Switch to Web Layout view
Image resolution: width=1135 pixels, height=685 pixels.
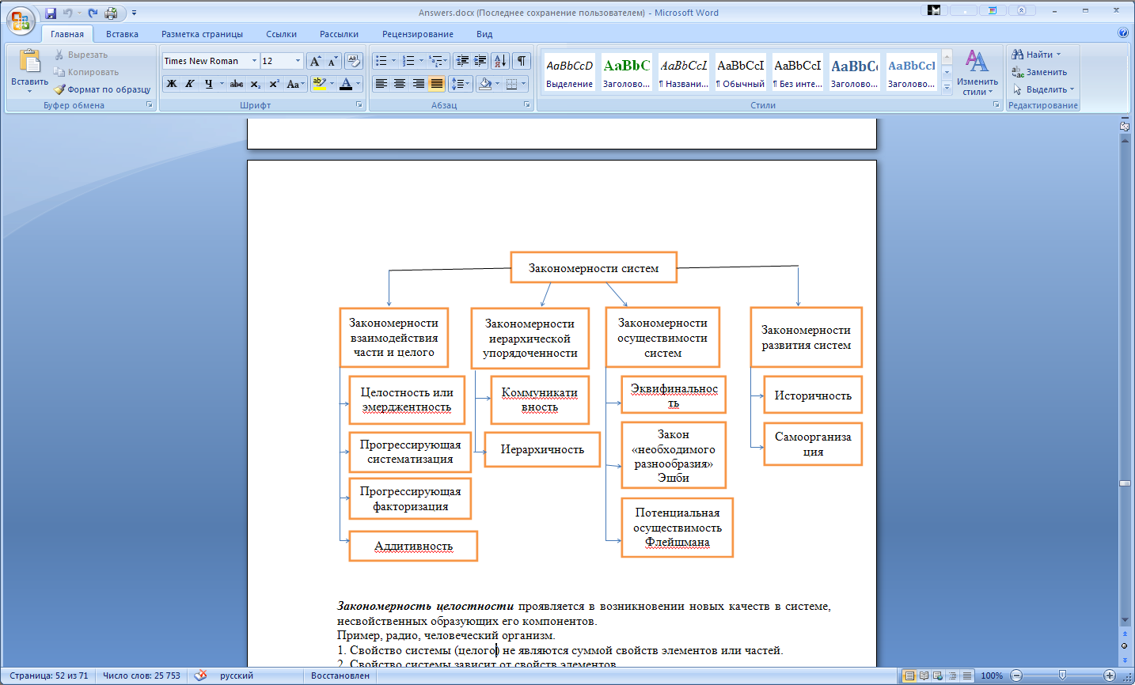pos(938,676)
